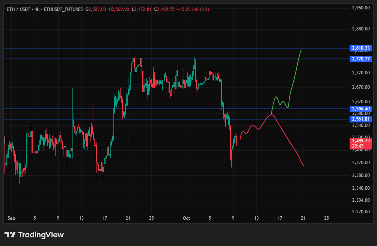Image resolution: width=377 pixels, height=246 pixels.
Task: Click the 25 date at the right end of time axis
Action: pos(326,218)
